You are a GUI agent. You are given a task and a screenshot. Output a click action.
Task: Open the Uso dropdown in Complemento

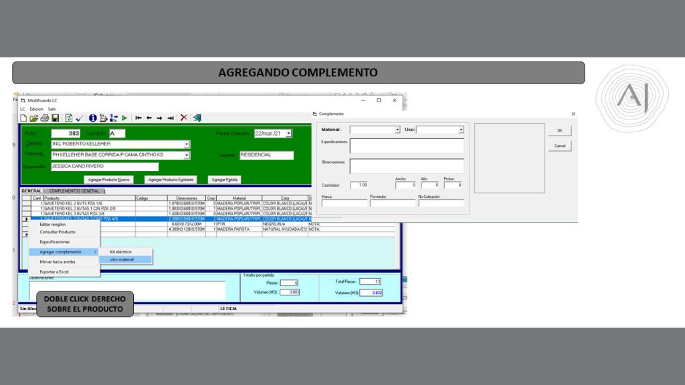pyautogui.click(x=461, y=130)
